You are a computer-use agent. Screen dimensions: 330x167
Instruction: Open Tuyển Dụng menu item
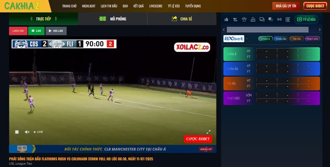tap(193, 6)
